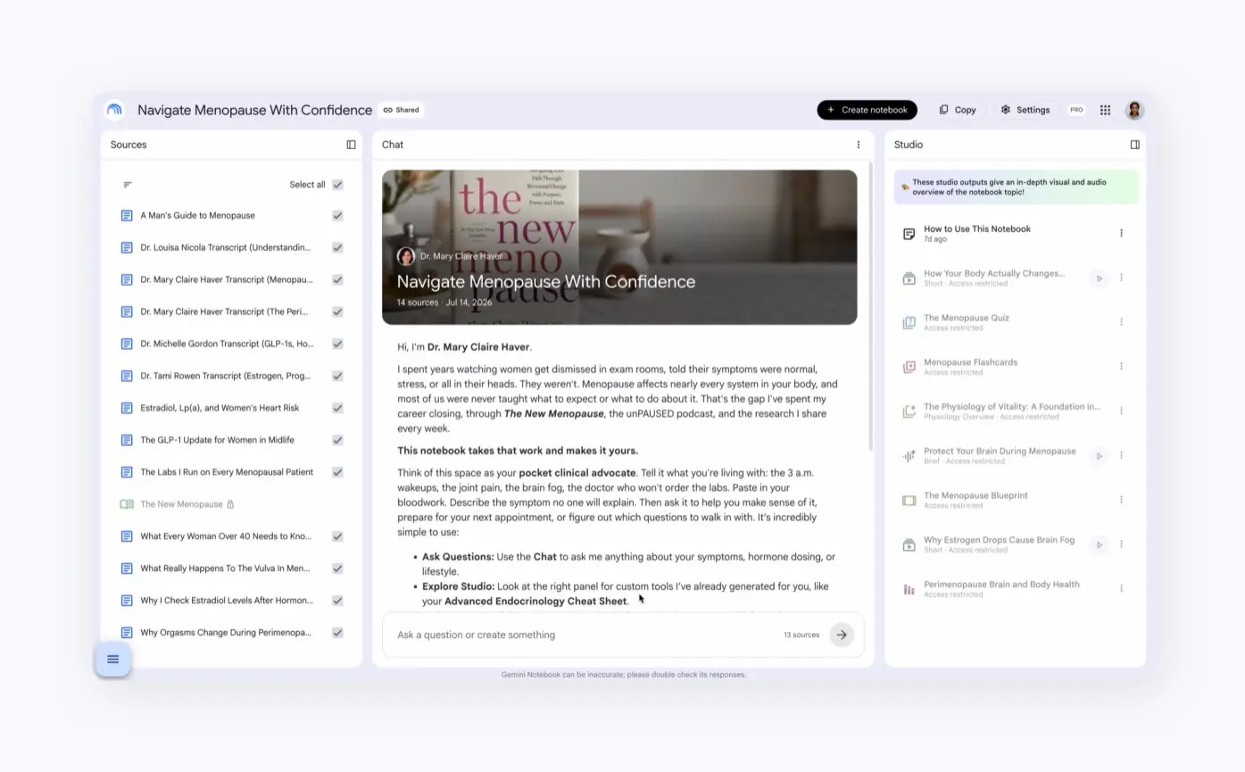Click the NotebookLM logo icon
The width and height of the screenshot is (1245, 772).
[x=114, y=110]
